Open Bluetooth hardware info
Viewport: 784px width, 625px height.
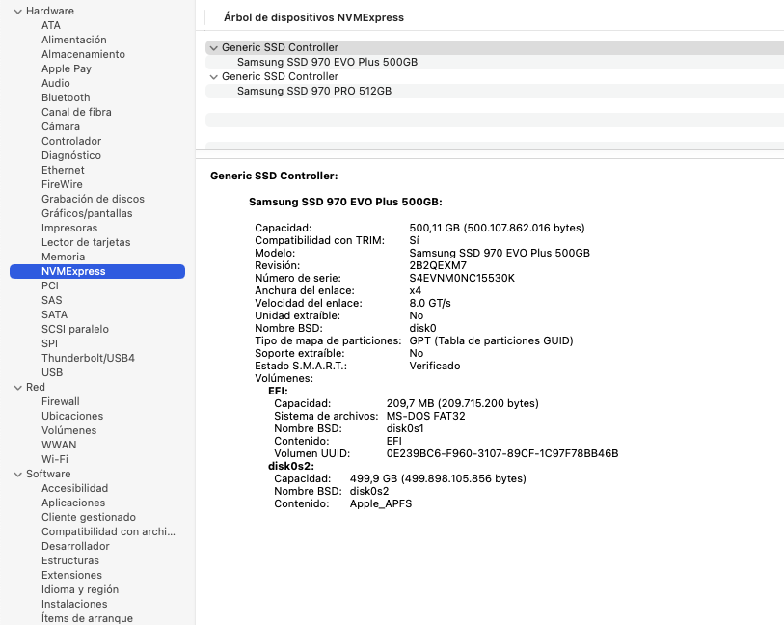(x=66, y=98)
